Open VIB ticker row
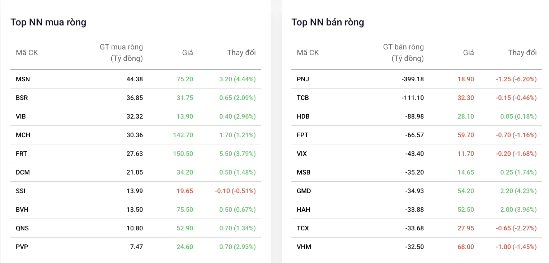 136,116
